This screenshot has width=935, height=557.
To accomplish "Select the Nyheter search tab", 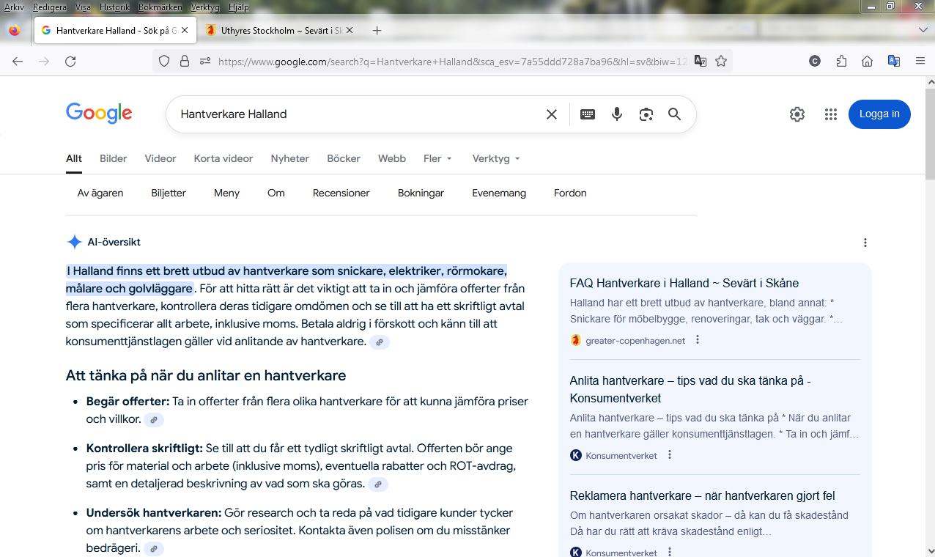I will tap(290, 158).
